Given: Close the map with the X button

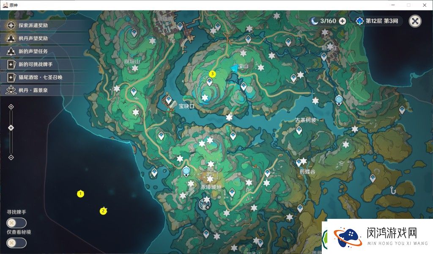Looking at the screenshot, I should (415, 21).
